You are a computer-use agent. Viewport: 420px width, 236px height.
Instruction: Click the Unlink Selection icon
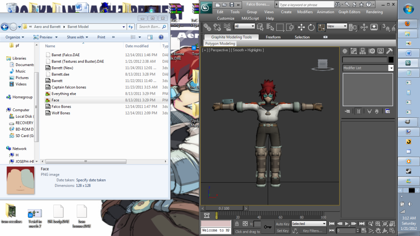[217, 27]
